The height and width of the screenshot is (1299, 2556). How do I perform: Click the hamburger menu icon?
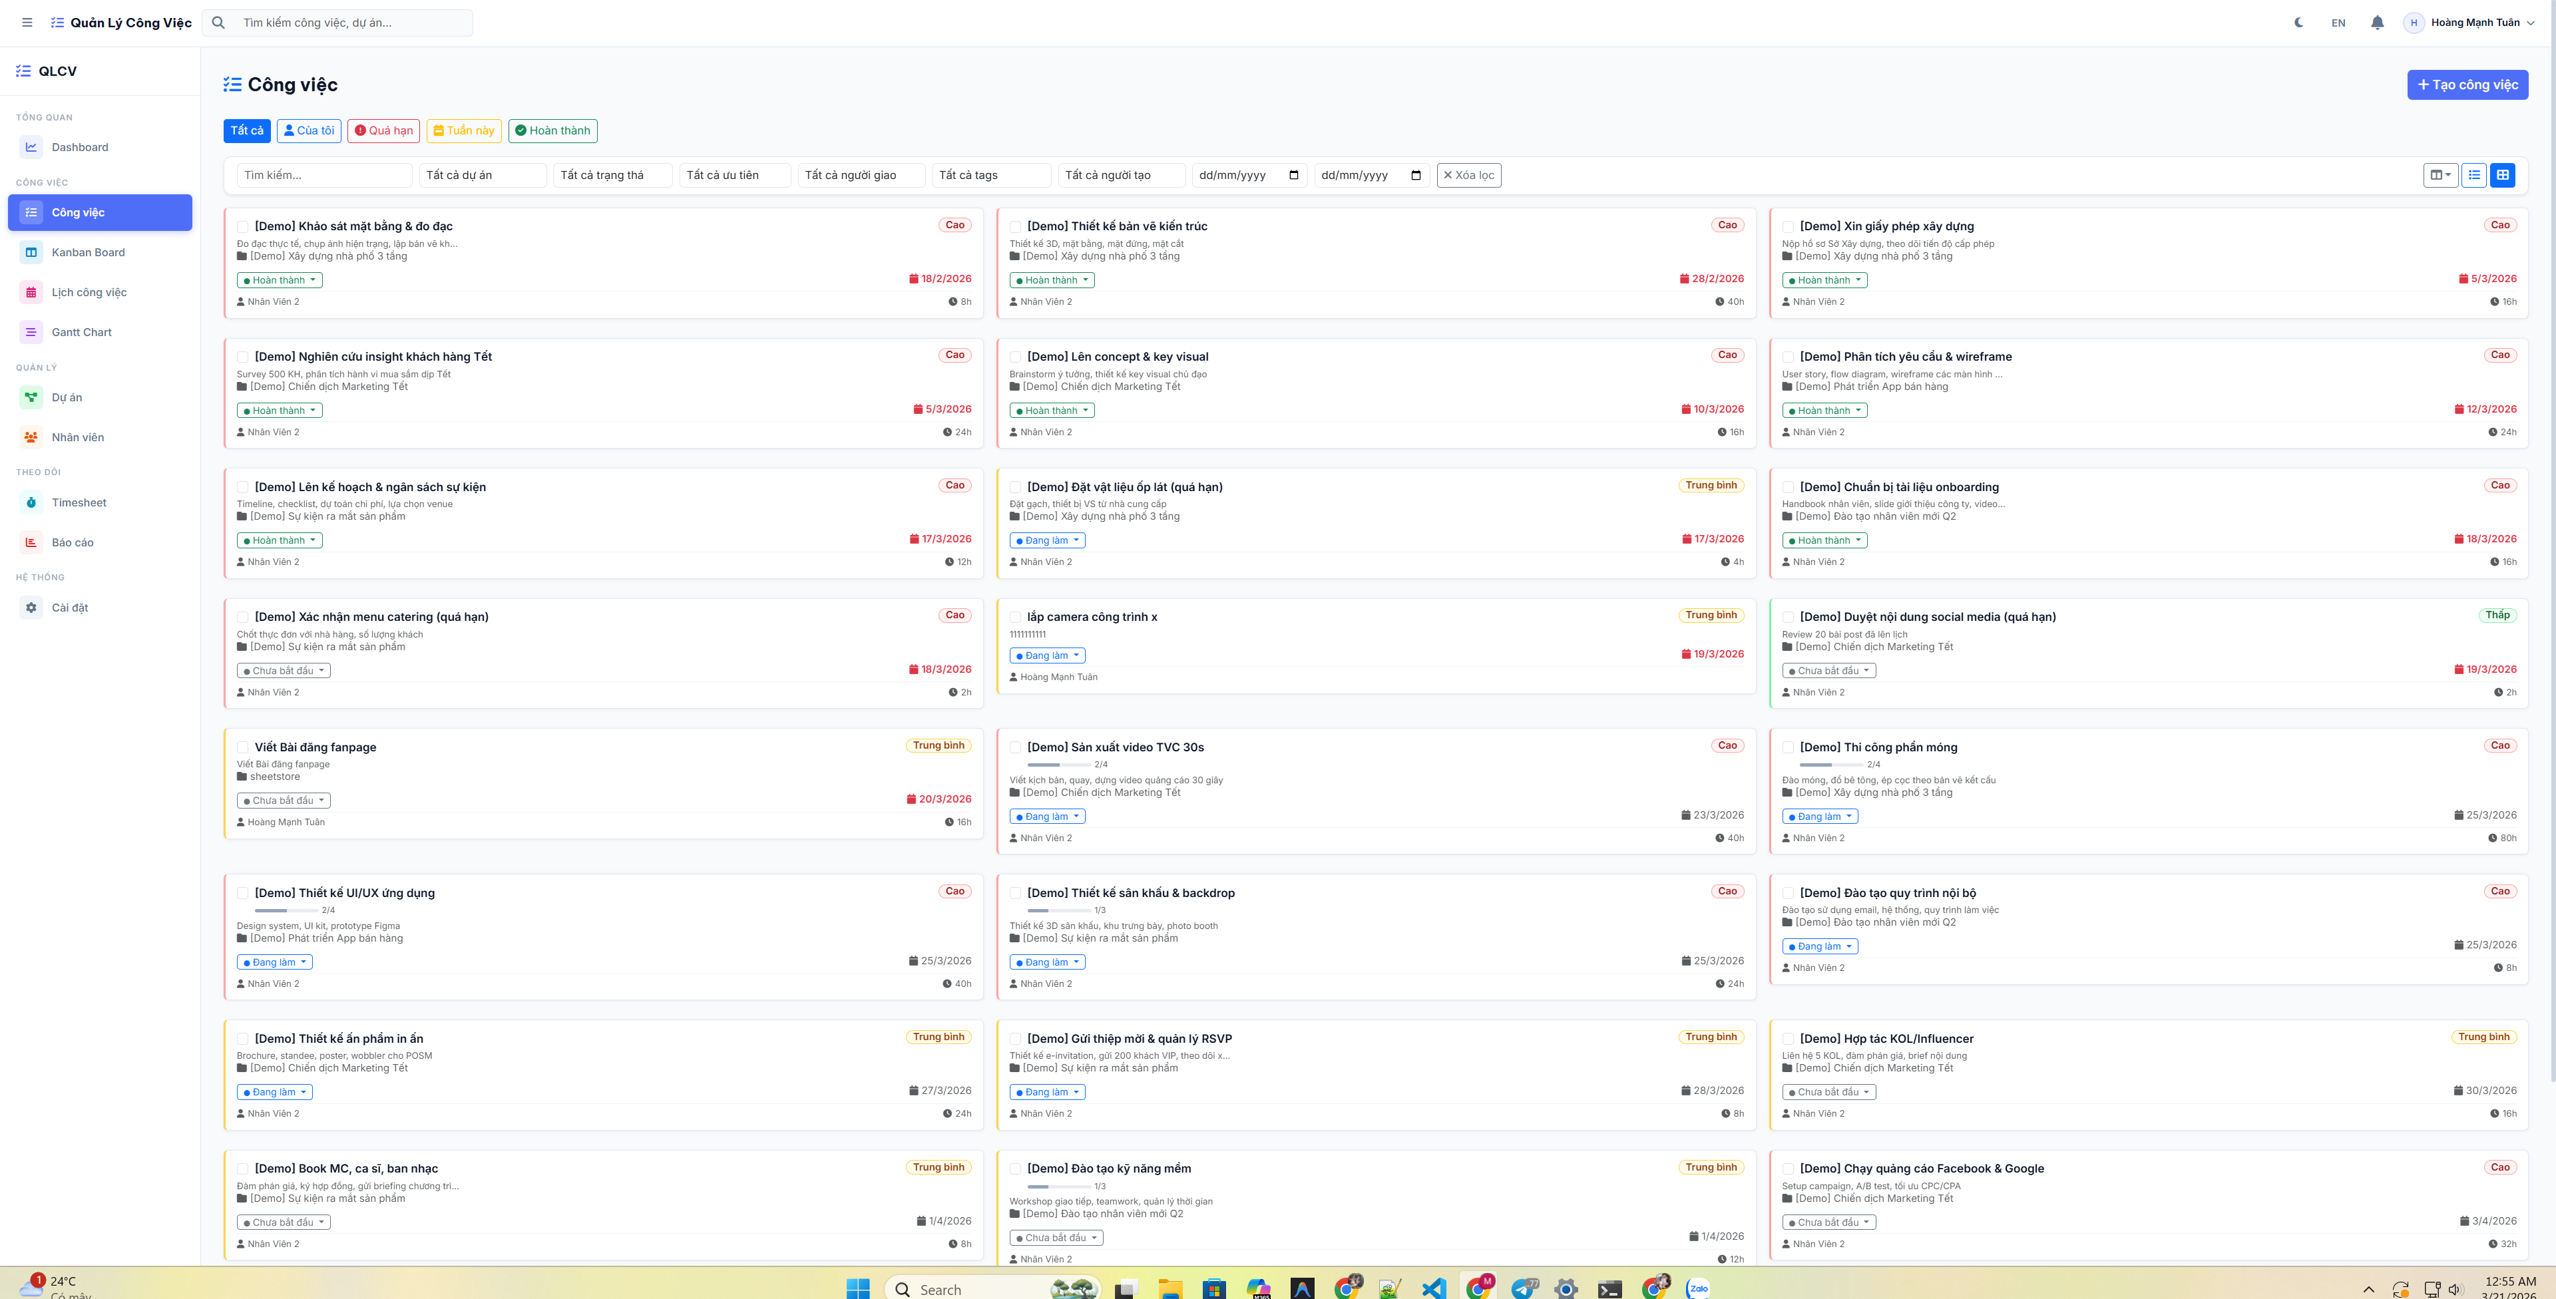coord(27,23)
